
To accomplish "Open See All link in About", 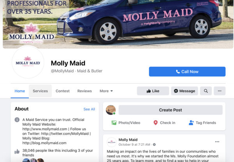I will click(x=89, y=109).
